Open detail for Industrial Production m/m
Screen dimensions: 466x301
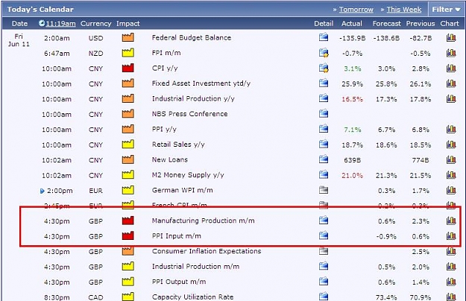324,266
